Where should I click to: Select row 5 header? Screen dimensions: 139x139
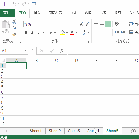tap(3, 87)
